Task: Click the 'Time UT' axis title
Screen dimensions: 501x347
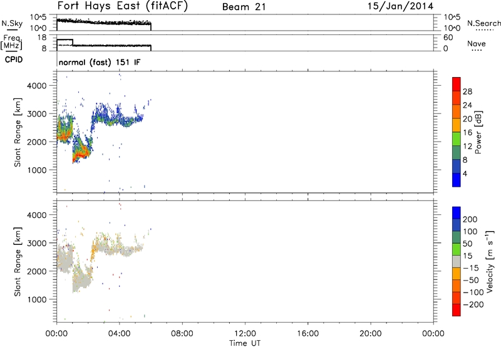Action: tap(245, 343)
